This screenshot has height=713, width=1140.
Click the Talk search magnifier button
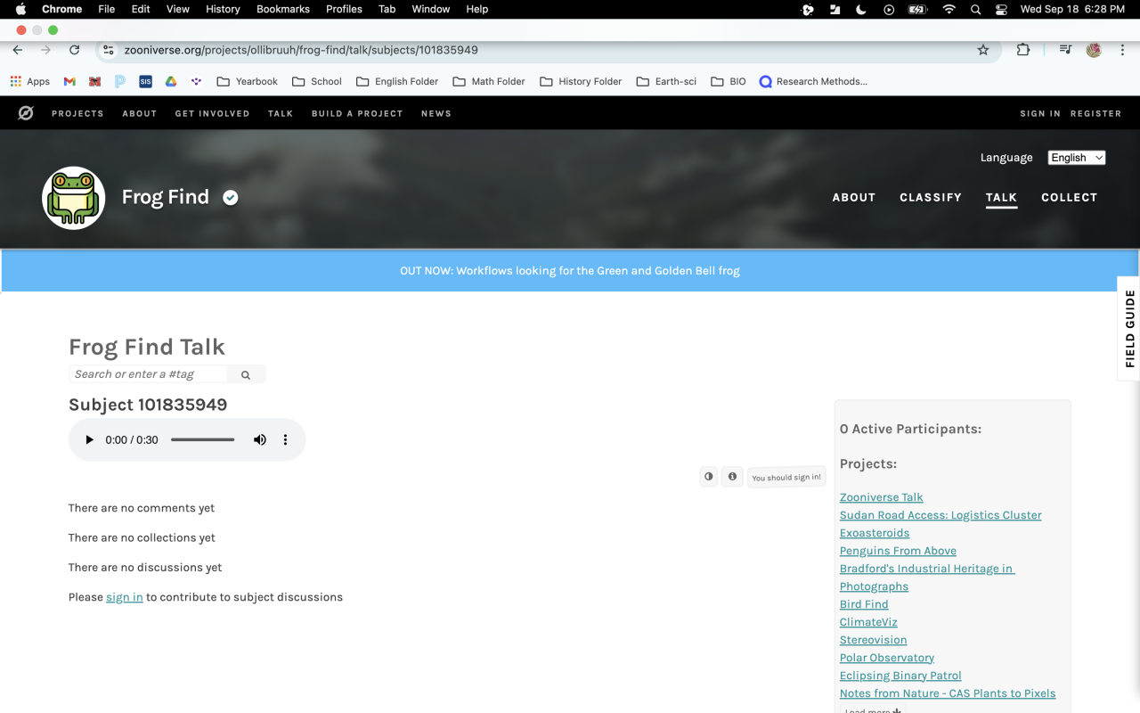(246, 375)
